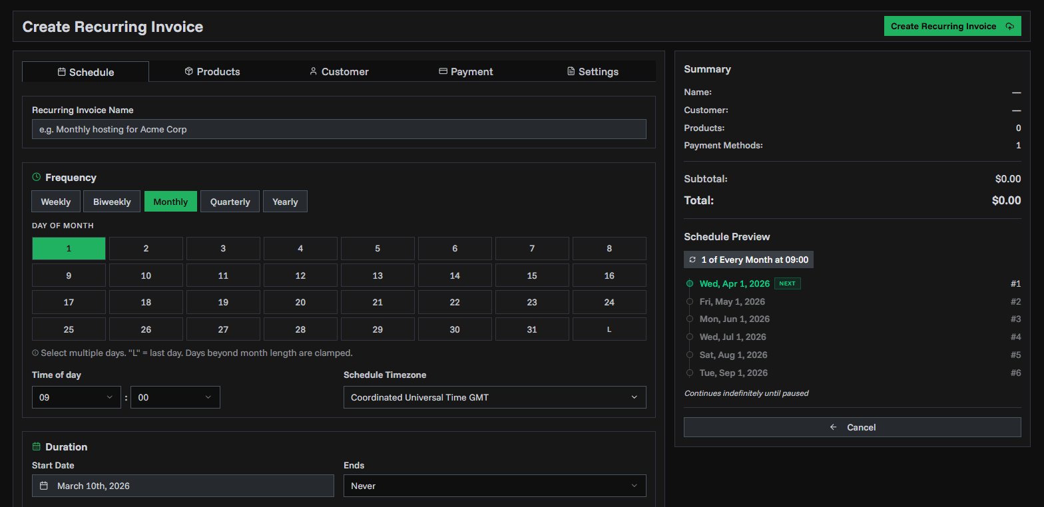Click the Total $0.00 amount

coord(1006,200)
